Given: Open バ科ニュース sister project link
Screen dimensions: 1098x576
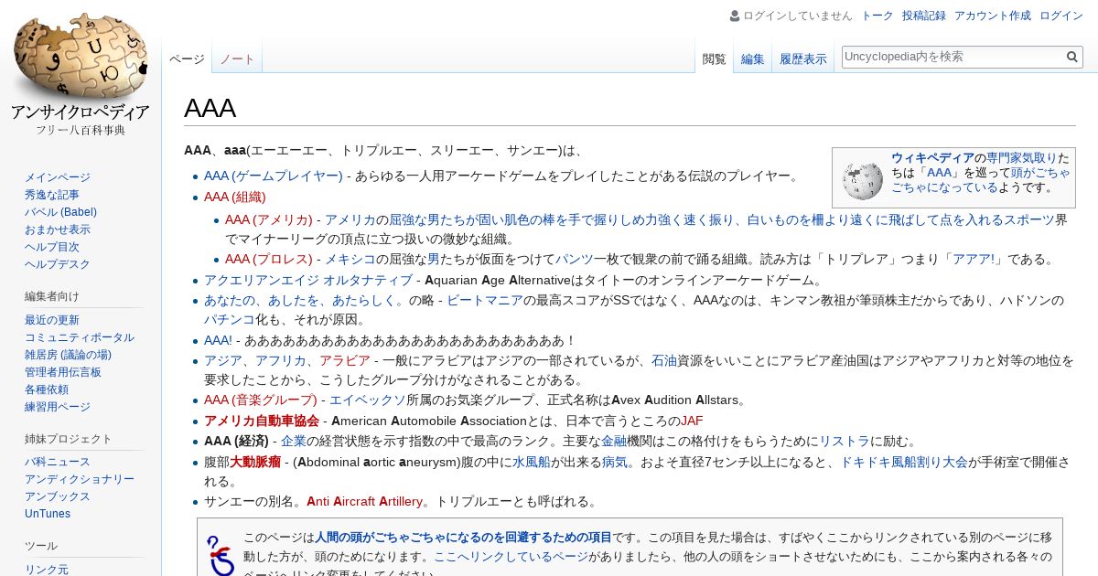Looking at the screenshot, I should (58, 462).
